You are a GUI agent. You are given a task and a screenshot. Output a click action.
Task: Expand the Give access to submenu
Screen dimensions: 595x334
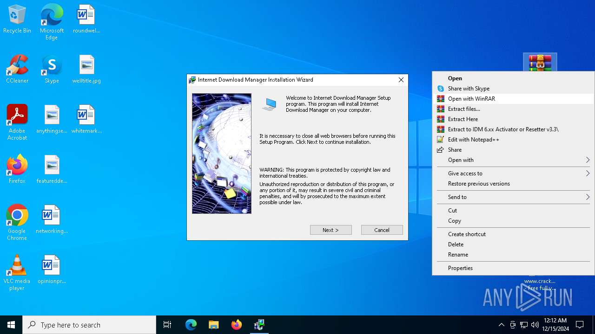click(x=513, y=173)
